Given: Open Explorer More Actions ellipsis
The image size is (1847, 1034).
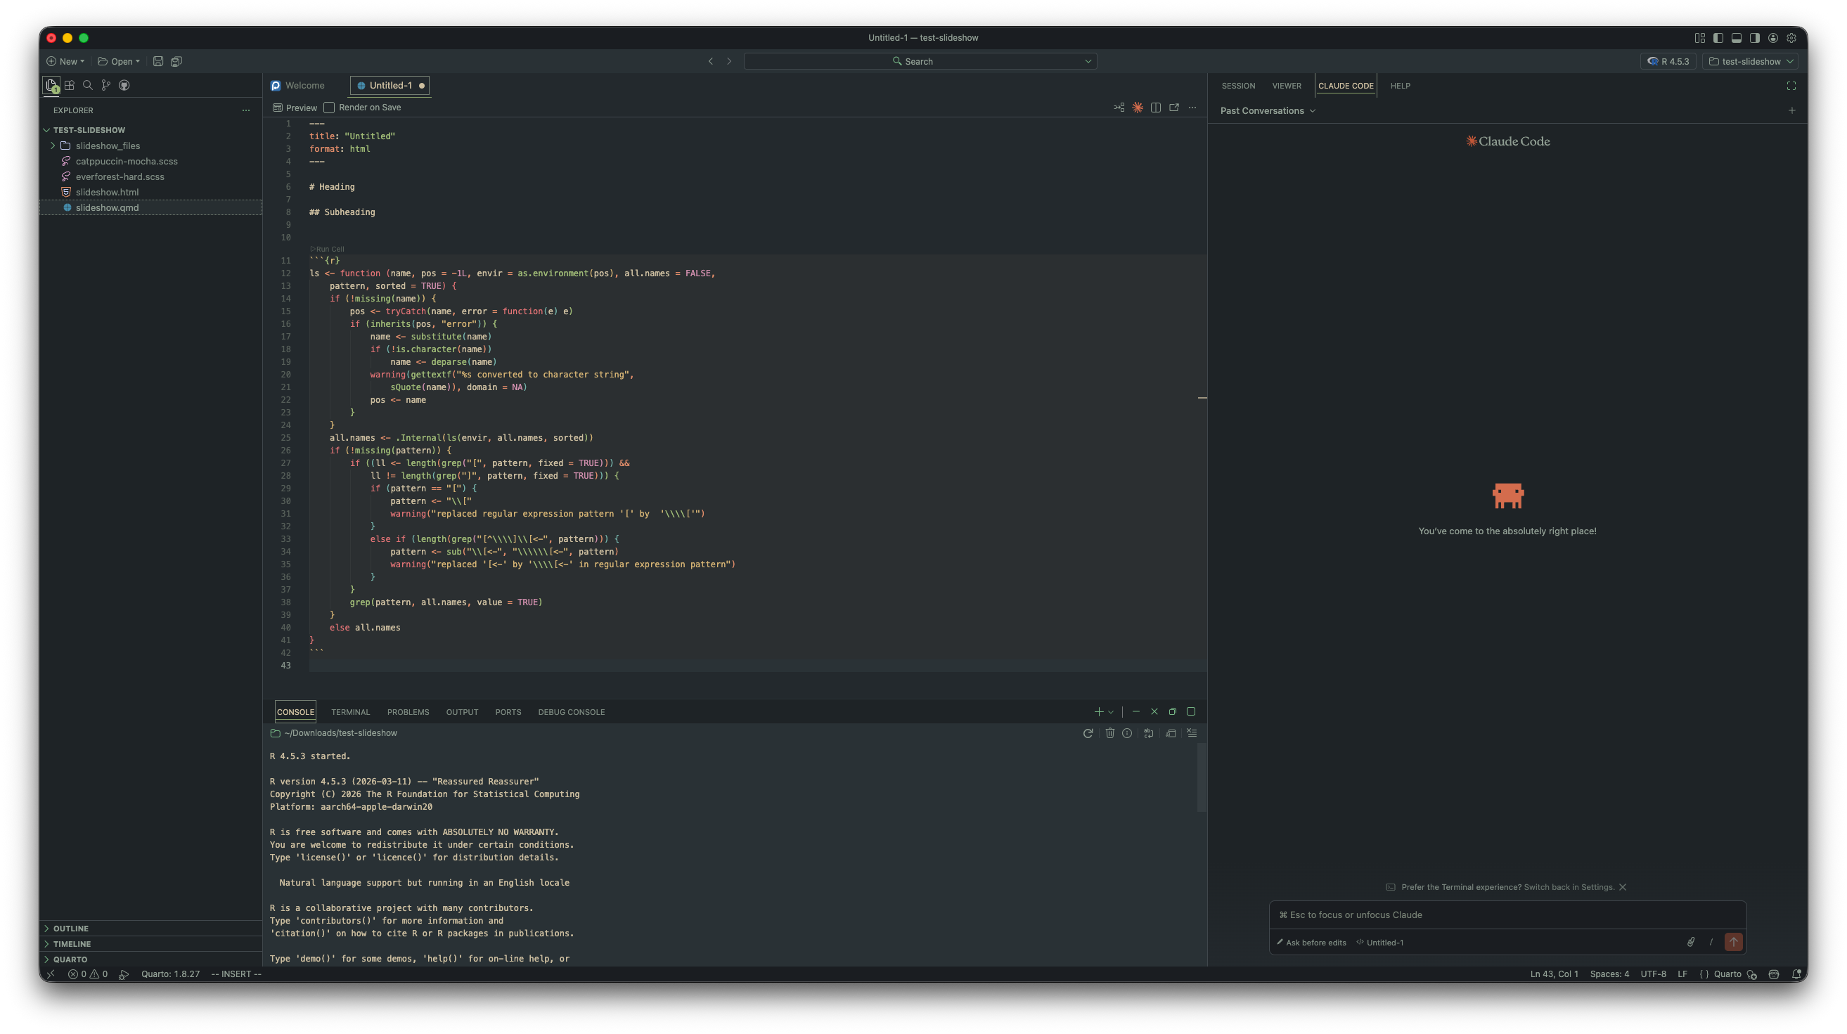Looking at the screenshot, I should (x=246, y=110).
